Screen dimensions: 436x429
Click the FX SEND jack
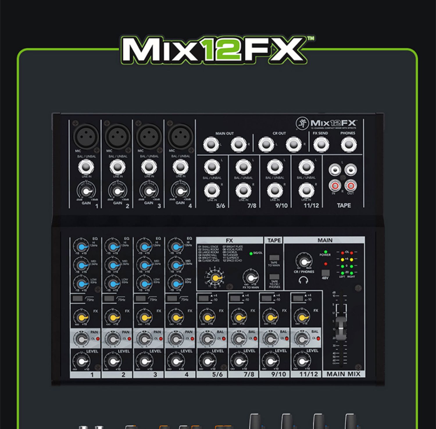click(x=321, y=144)
